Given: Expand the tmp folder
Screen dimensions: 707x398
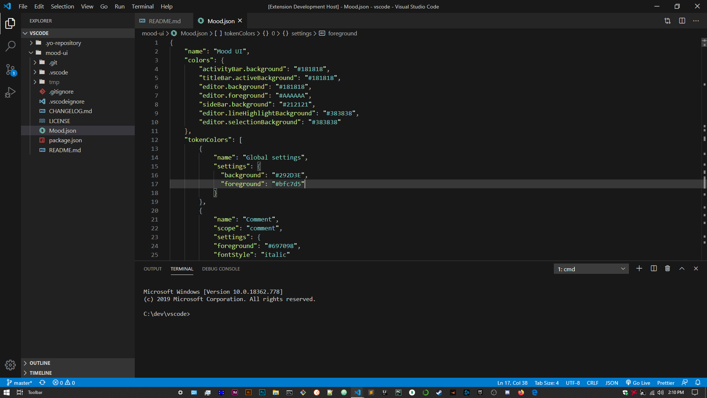Looking at the screenshot, I should 78,82.
